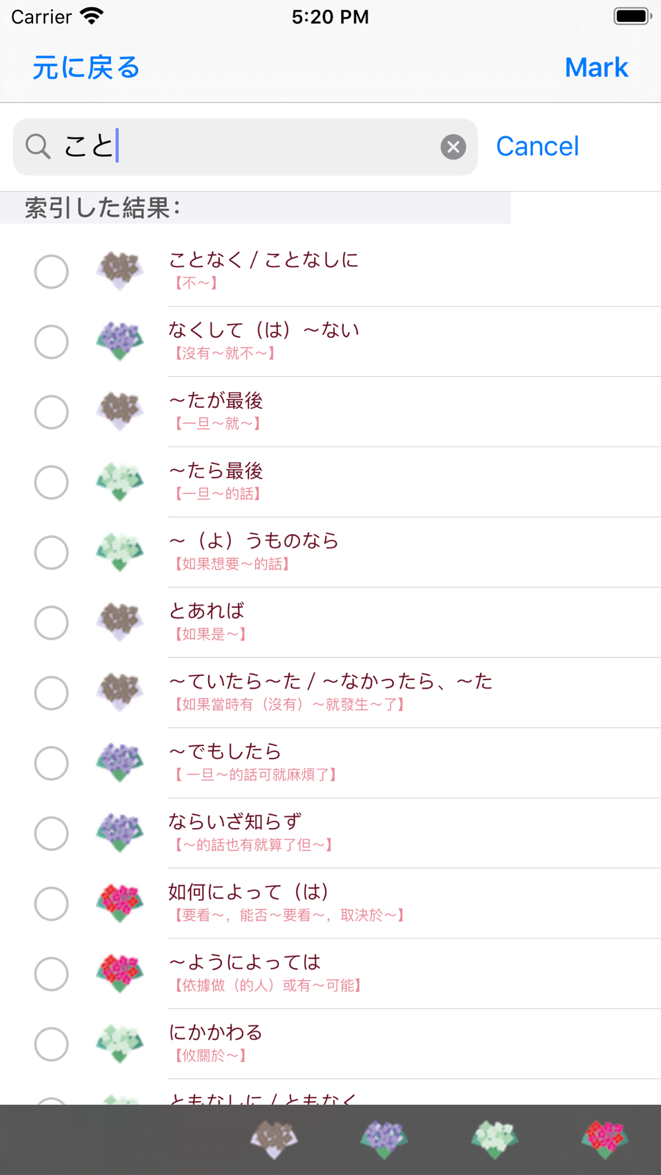Go back with 元に戻る
Viewport: 661px width, 1175px height.
pyautogui.click(x=86, y=67)
